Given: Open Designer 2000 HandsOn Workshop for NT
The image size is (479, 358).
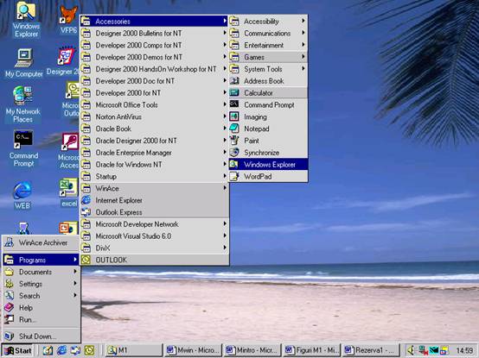Looking at the screenshot, I should click(x=154, y=69).
